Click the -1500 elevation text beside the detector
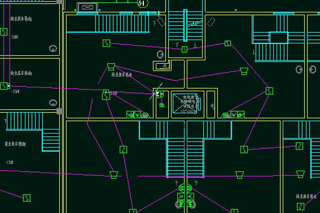This screenshot has width=320, height=213. click(x=15, y=91)
